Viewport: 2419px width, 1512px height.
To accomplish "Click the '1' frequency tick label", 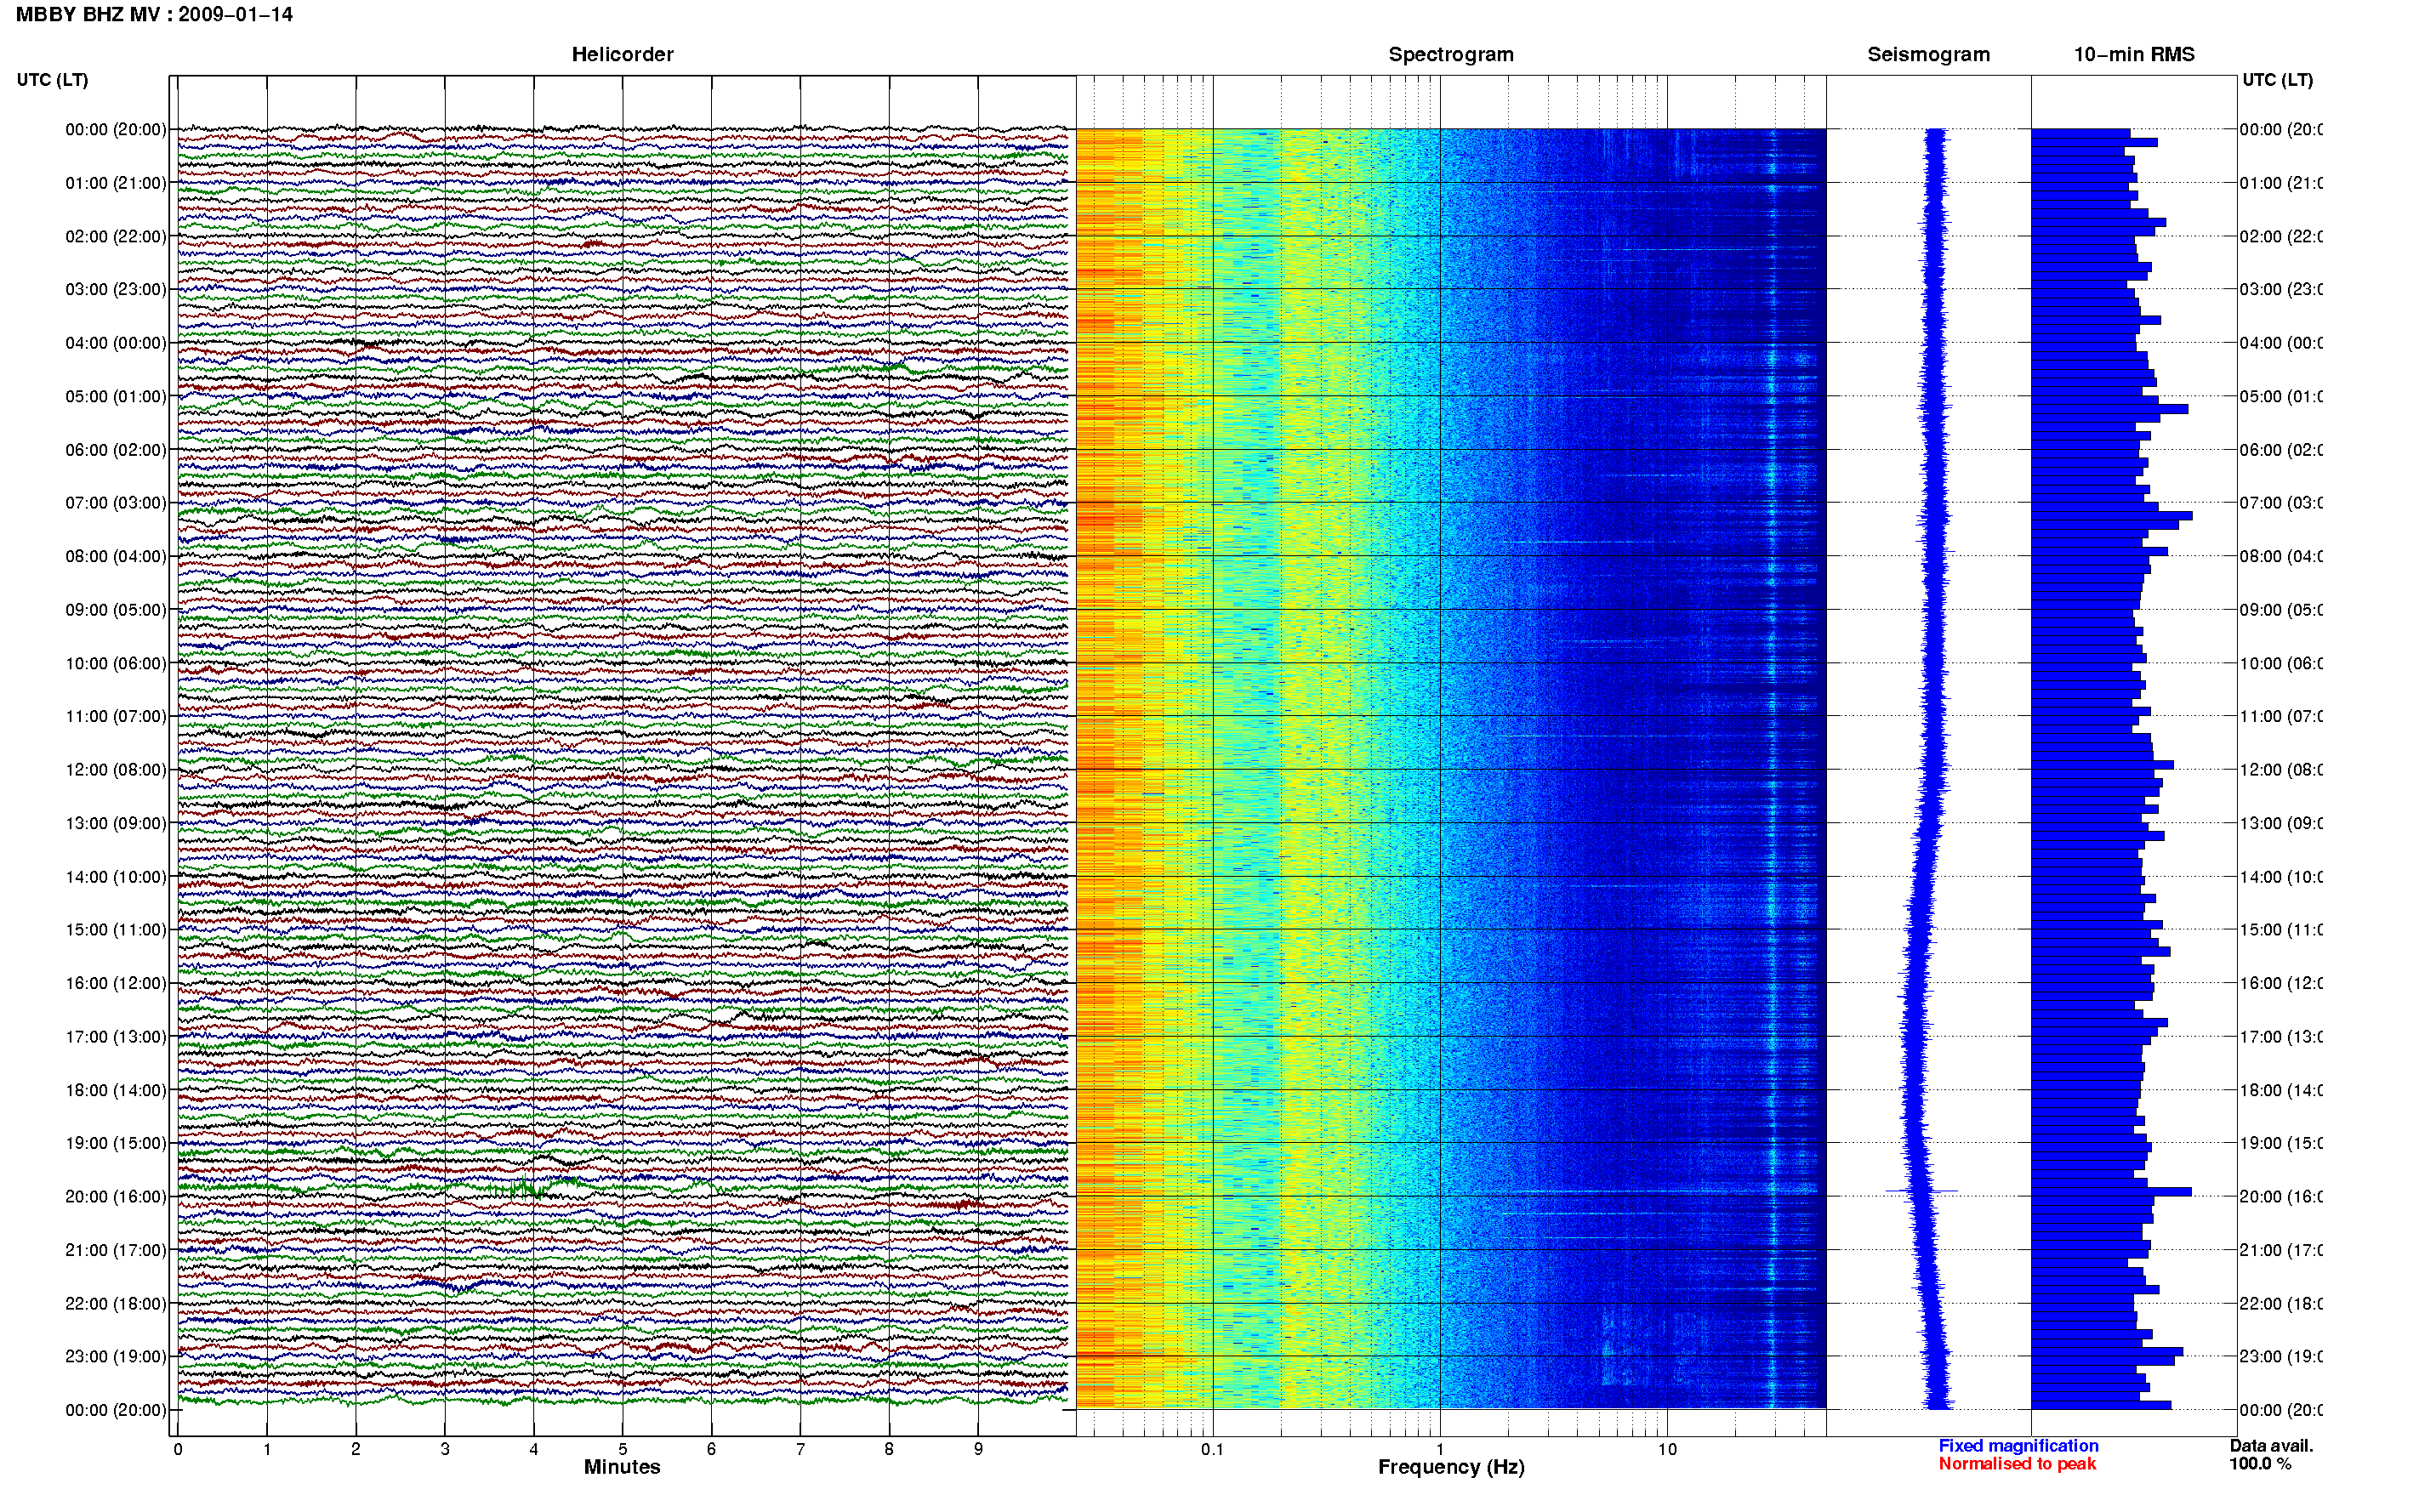I will pos(1440,1449).
